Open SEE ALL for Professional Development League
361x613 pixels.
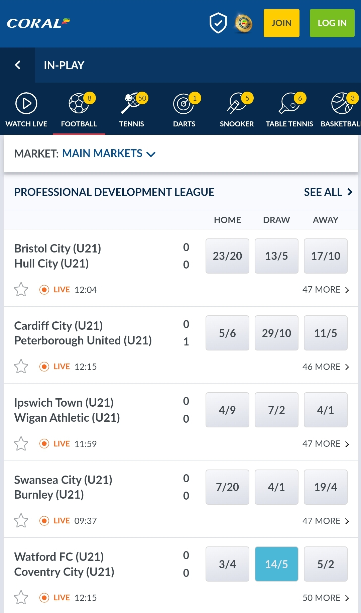[328, 192]
